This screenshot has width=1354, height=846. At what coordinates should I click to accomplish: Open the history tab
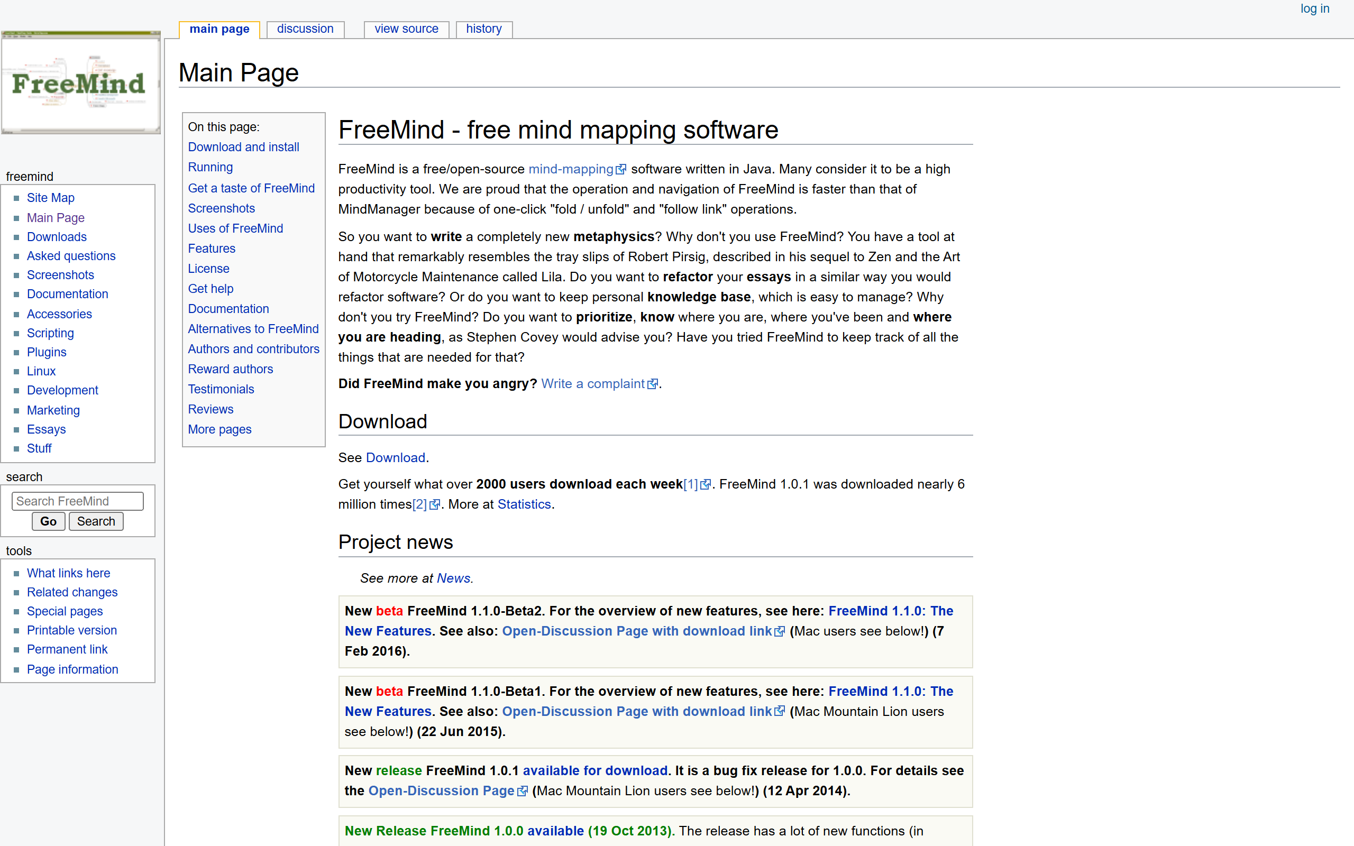point(484,29)
